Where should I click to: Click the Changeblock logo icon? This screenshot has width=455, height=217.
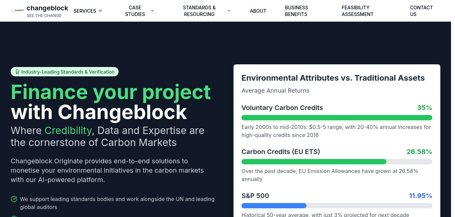point(17,11)
